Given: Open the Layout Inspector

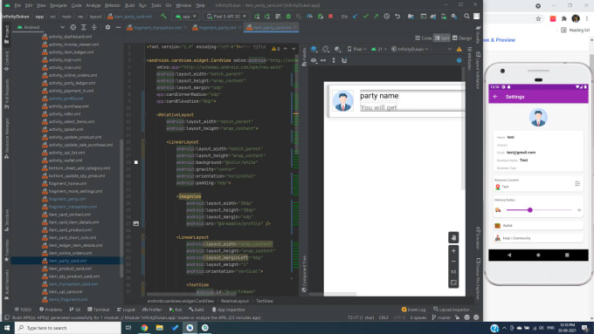Looking at the screenshot, I should pyautogui.click(x=452, y=310).
